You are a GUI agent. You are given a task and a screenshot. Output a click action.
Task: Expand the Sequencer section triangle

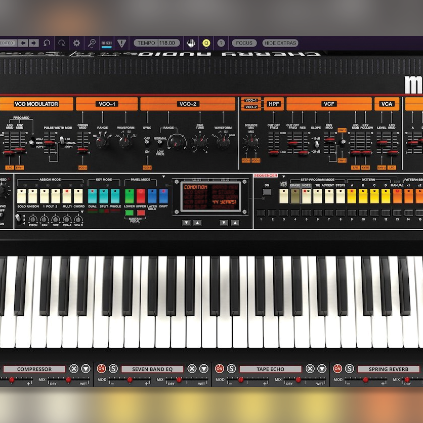pos(283,177)
